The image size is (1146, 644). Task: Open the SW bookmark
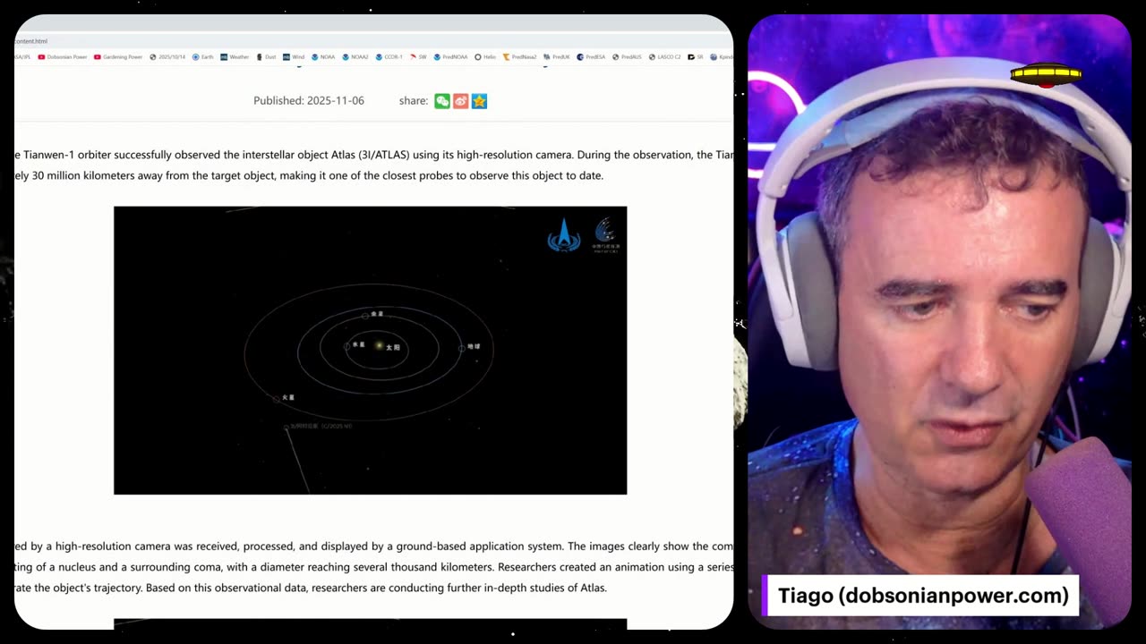tap(419, 57)
